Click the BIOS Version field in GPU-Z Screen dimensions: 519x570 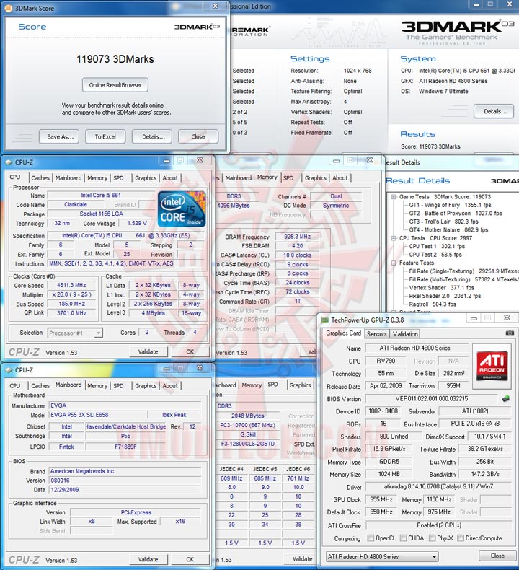432,399
